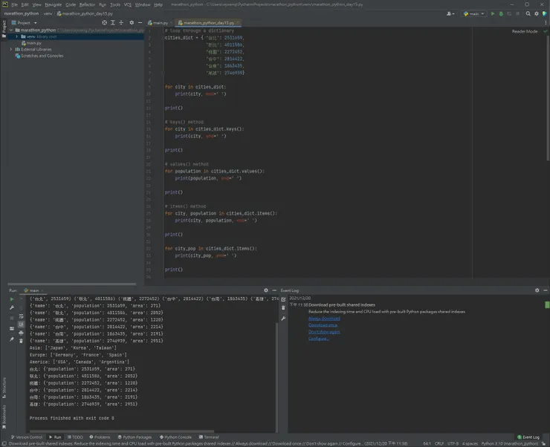Clear console output with the trash icon
550x447 pixels.
pos(21,341)
